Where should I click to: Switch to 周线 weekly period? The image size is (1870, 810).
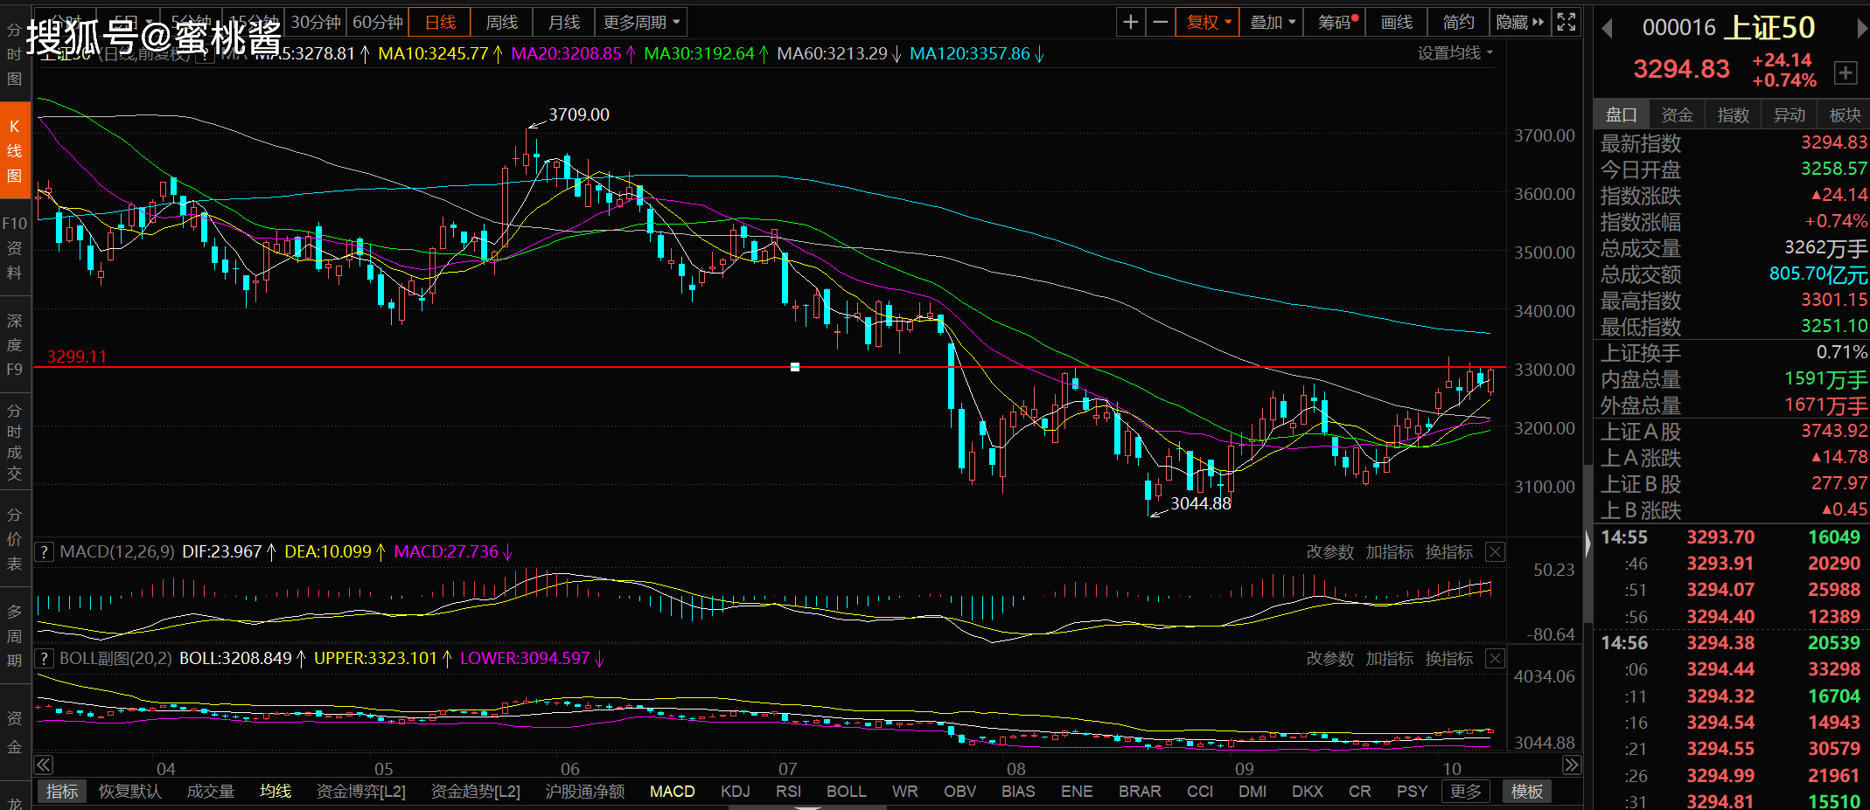(502, 22)
